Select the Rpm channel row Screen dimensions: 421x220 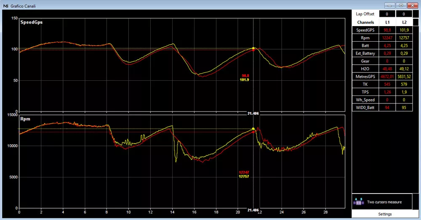tap(382, 38)
